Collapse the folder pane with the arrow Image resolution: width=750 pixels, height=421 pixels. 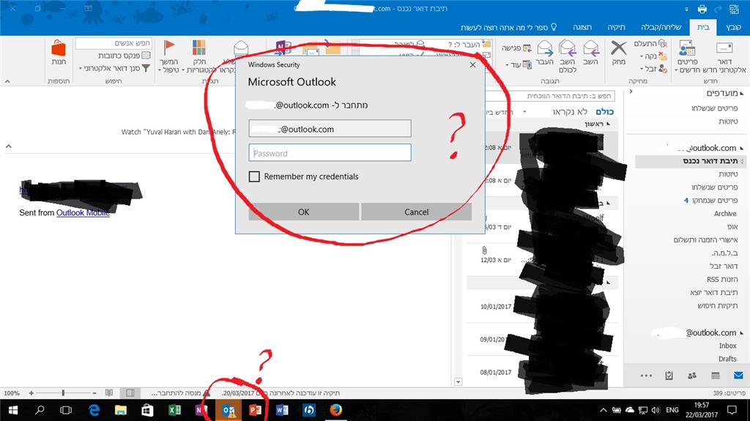pyautogui.click(x=631, y=92)
